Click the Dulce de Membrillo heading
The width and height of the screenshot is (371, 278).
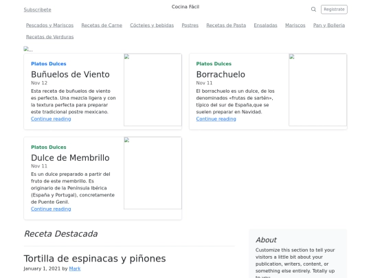pyautogui.click(x=70, y=158)
